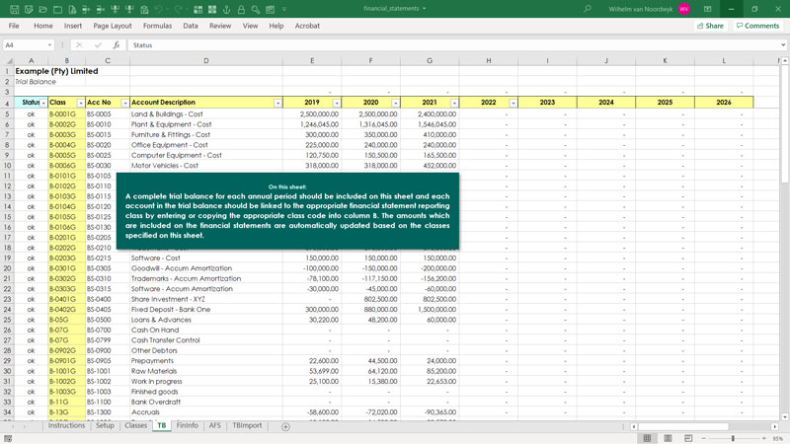This screenshot has width=790, height=444.
Task: Click the Comments button
Action: 757,26
